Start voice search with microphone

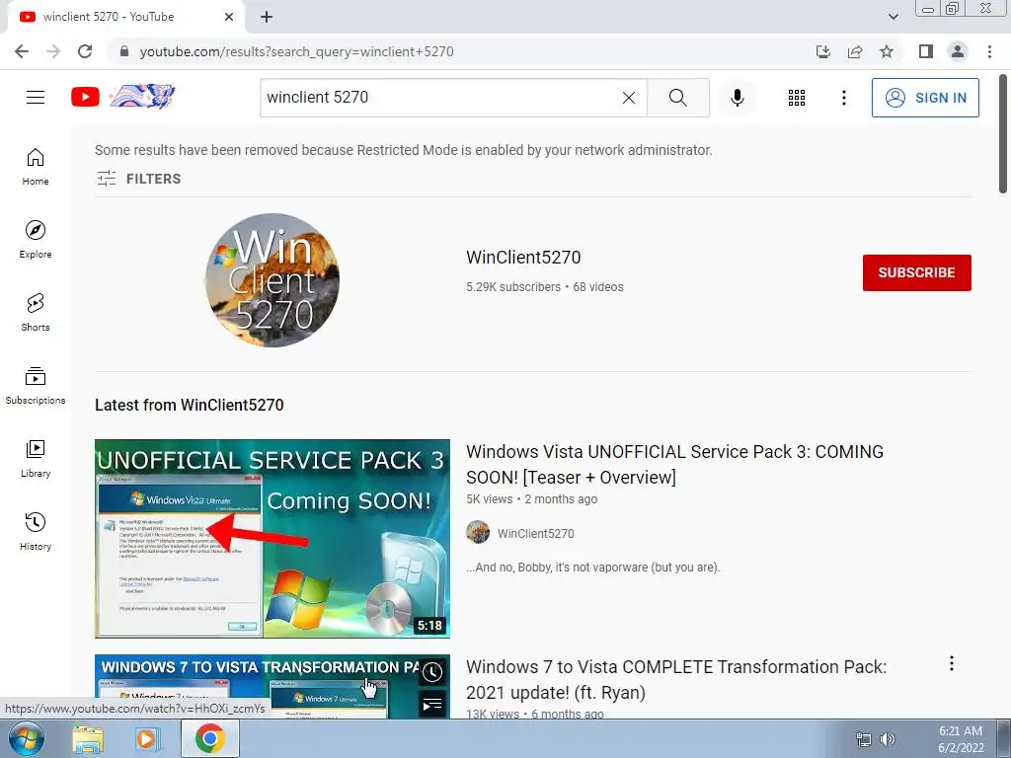(x=737, y=98)
